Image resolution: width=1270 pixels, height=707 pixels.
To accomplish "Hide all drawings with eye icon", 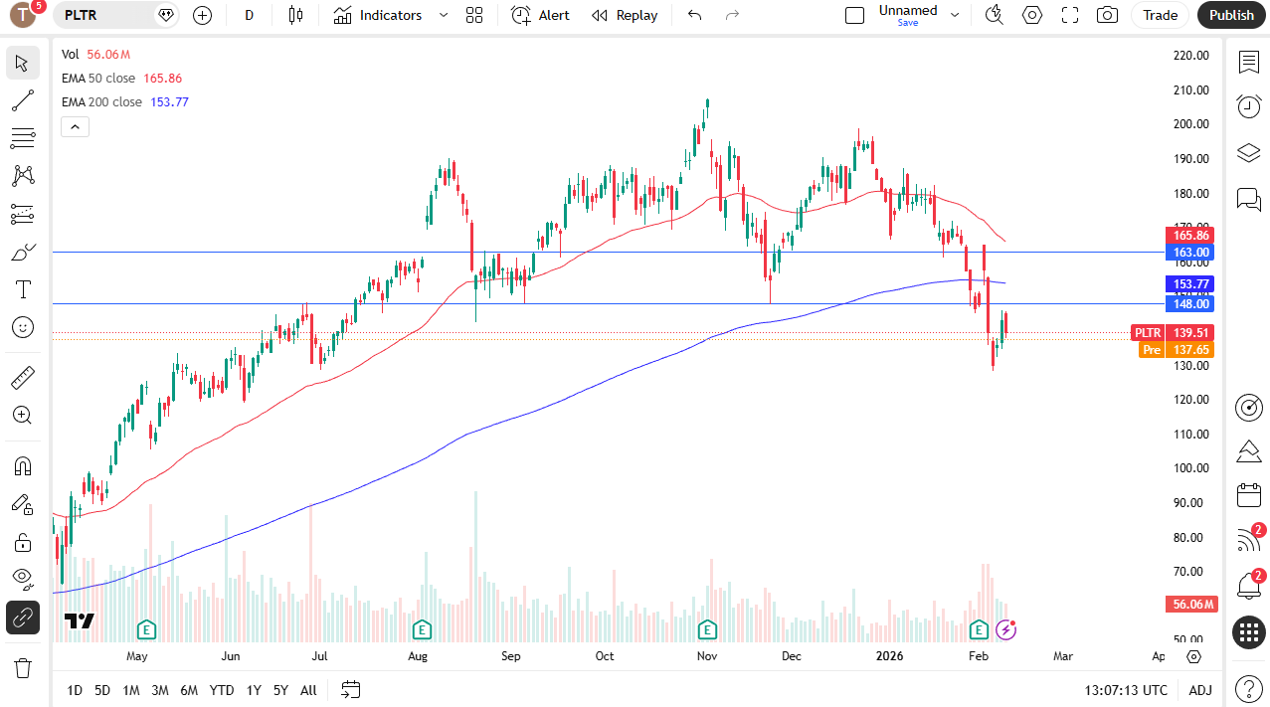I will (23, 580).
